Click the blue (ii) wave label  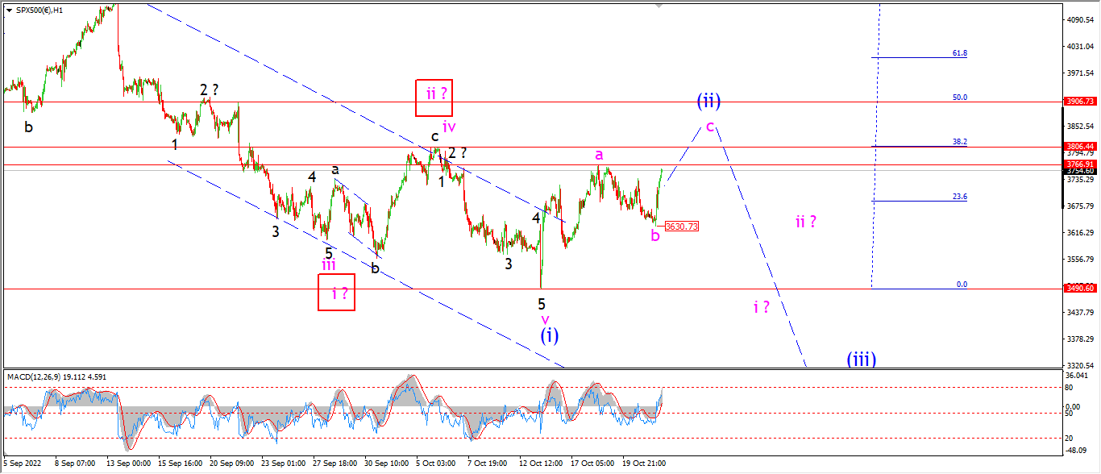(708, 101)
